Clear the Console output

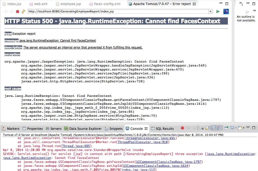pos(201,128)
